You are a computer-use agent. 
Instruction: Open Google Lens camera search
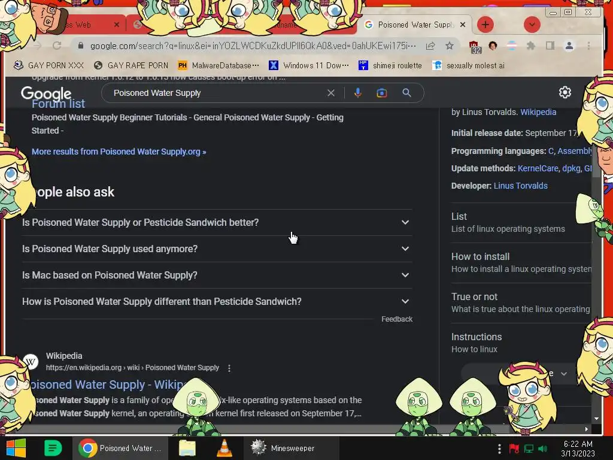coord(382,93)
